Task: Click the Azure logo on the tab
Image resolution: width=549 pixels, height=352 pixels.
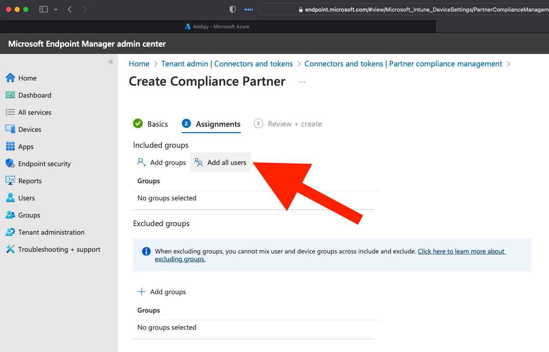Action: point(188,27)
